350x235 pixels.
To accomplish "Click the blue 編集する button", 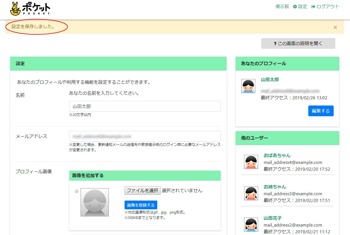I will coord(321,111).
